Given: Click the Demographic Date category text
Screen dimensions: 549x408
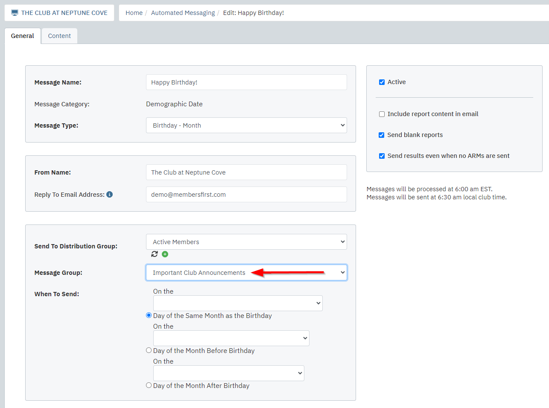Looking at the screenshot, I should 174,104.
